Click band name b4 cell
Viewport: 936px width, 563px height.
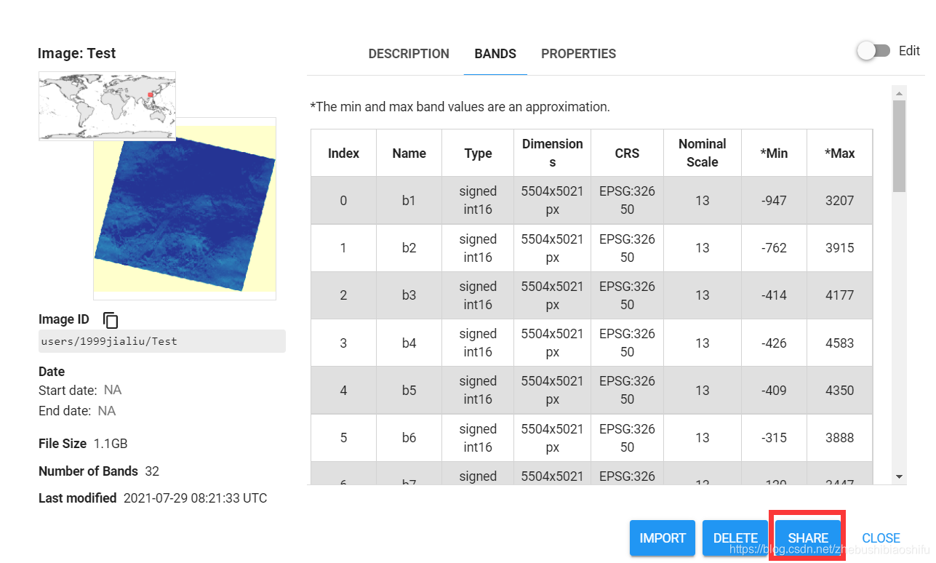409,343
